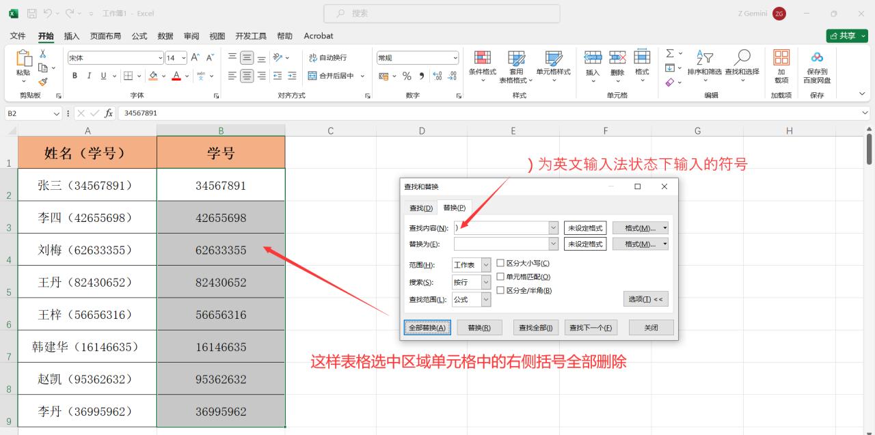The image size is (875, 435).
Task: Open the font name 宋体 dropdown
Action: point(161,58)
